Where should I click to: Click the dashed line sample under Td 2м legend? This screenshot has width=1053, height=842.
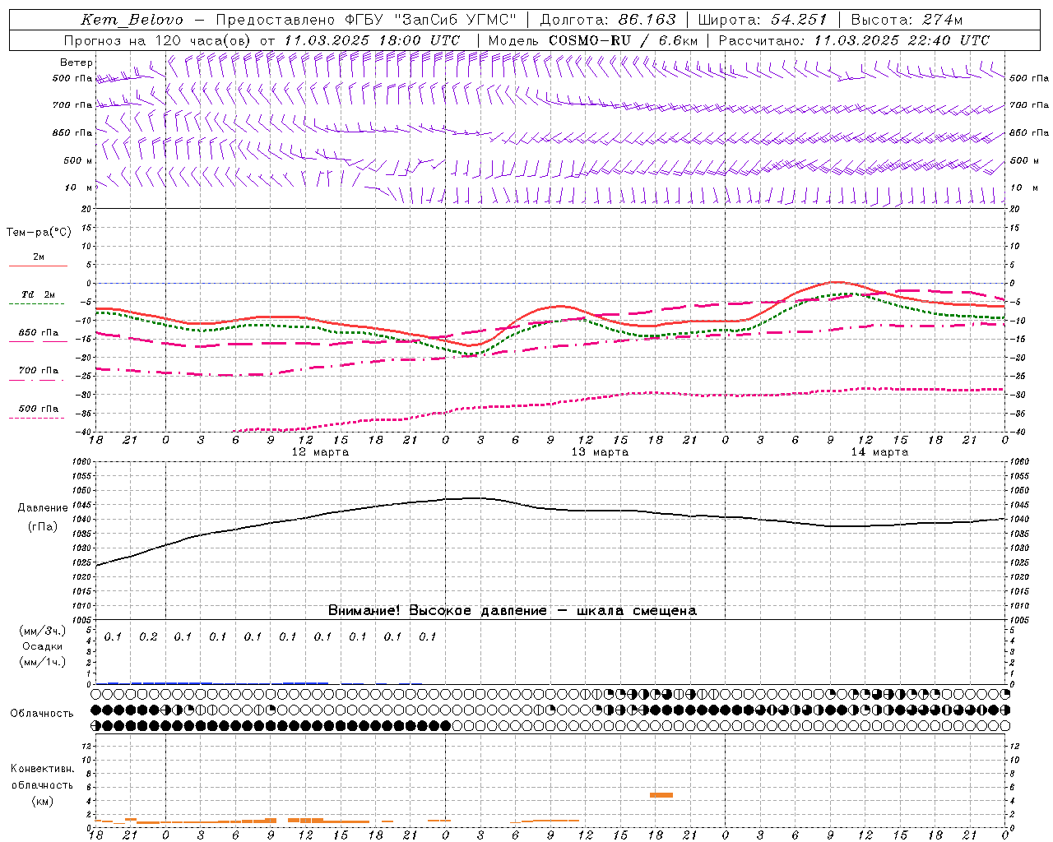(x=38, y=304)
